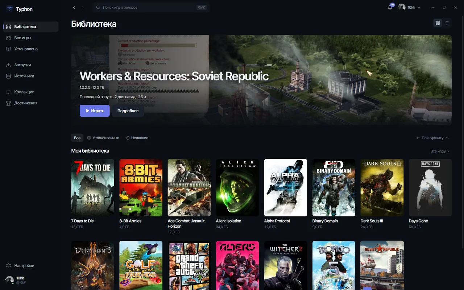464x290 pixels.
Task: Open the По алфавиту sort dropdown
Action: point(432,138)
